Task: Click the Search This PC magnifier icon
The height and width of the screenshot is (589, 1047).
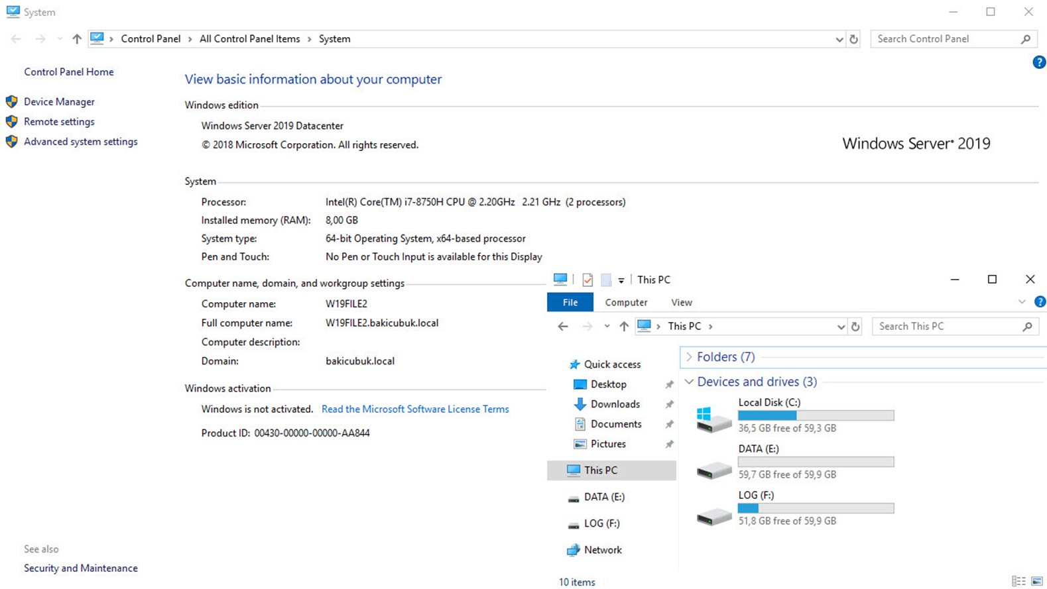Action: [x=1027, y=326]
